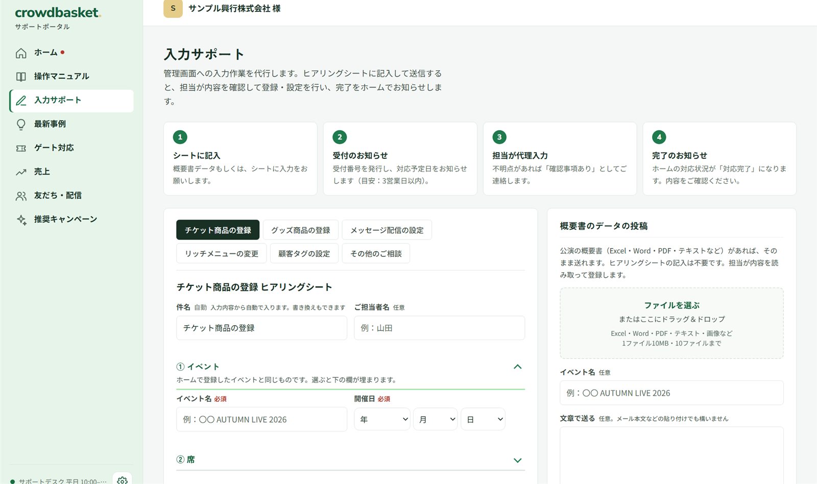Switch to the グッズ商品の登録 tab

[301, 230]
